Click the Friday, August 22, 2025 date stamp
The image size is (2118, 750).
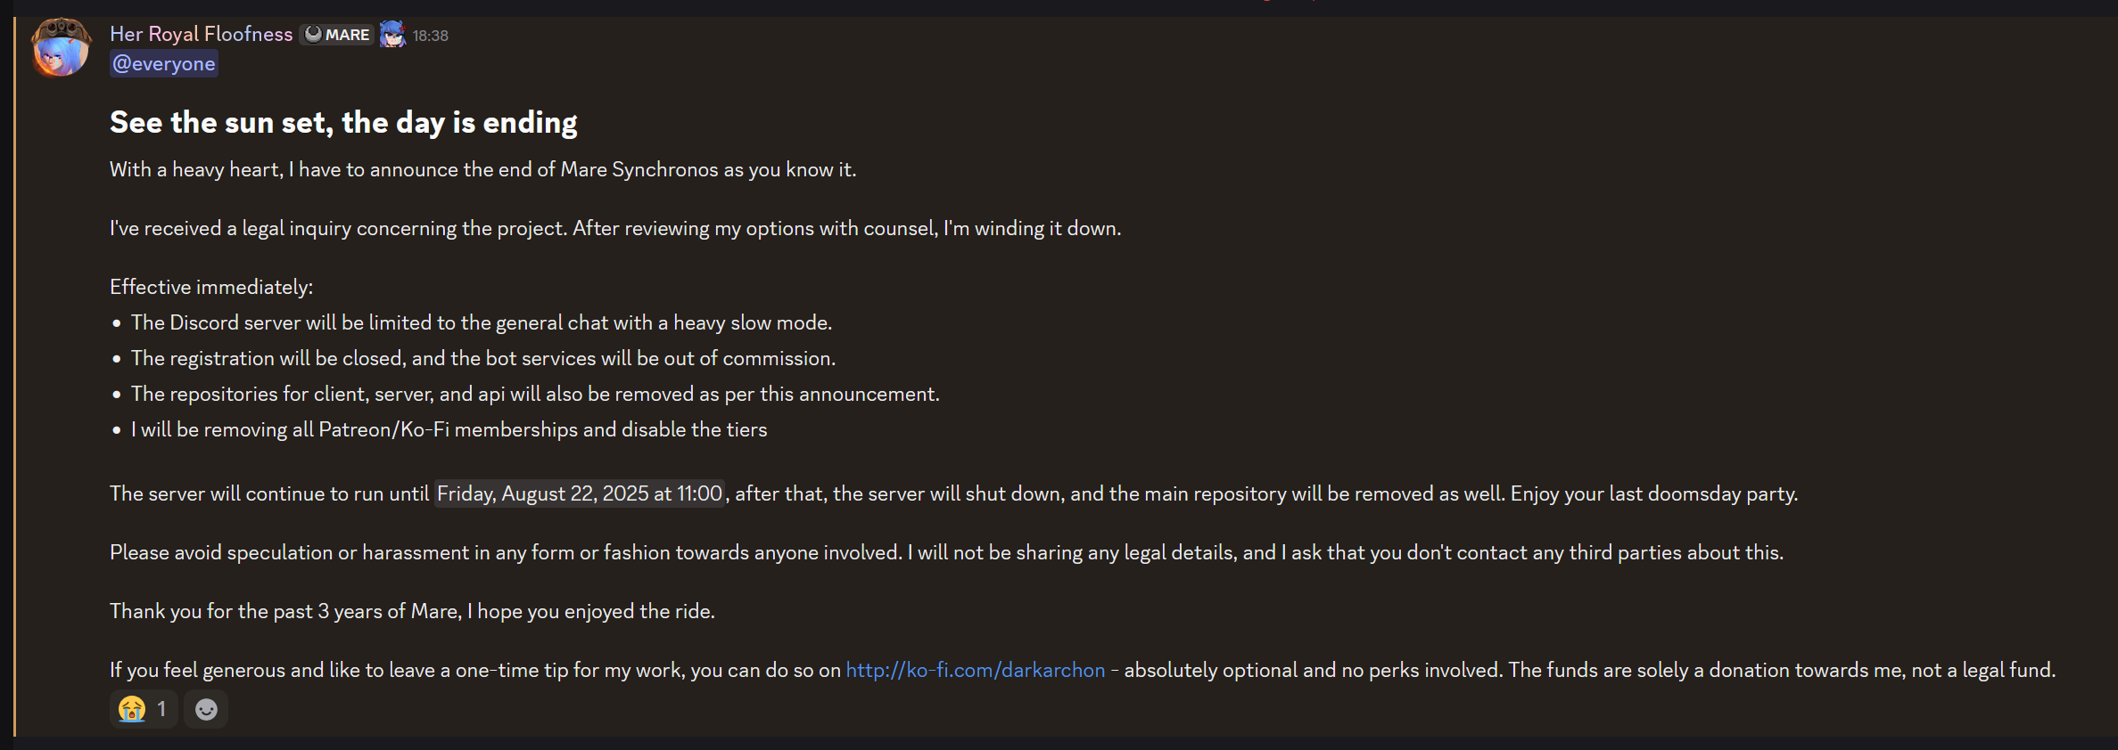click(x=580, y=493)
